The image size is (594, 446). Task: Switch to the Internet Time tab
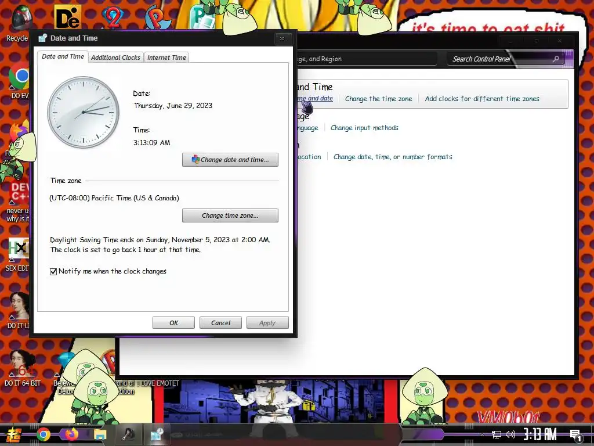pyautogui.click(x=166, y=57)
